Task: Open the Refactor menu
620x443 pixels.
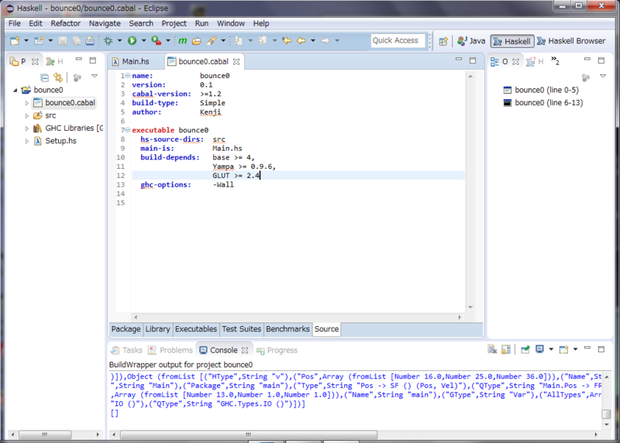Action: [65, 24]
